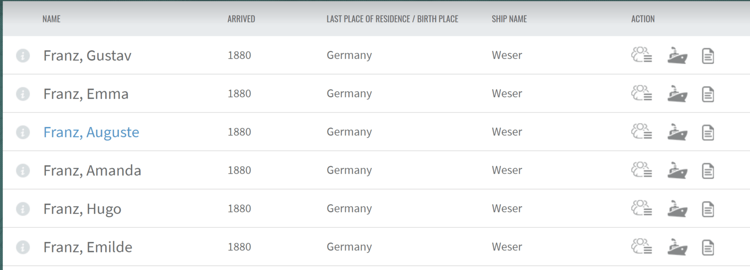Open the info icon beside Franz, Gustav
The height and width of the screenshot is (270, 750).
(23, 55)
